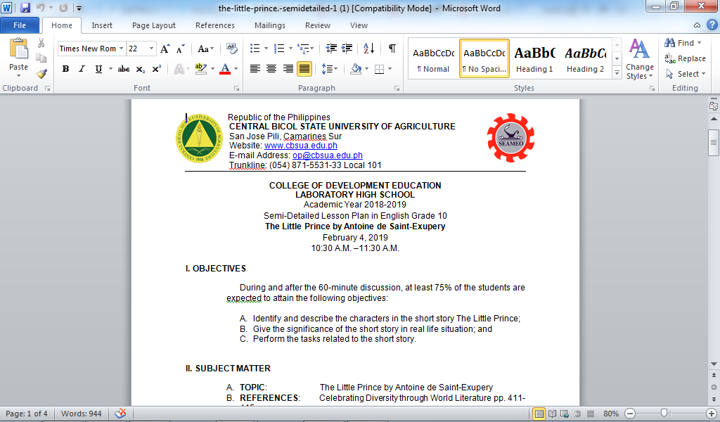Click the Grow Font icon

pos(165,49)
